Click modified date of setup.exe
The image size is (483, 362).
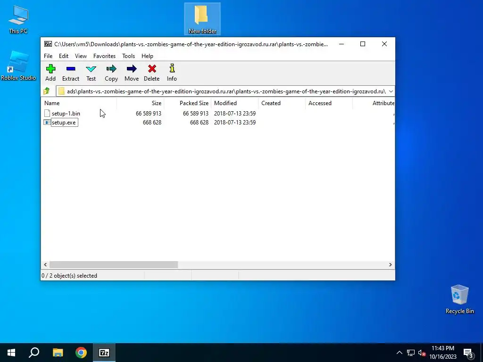click(x=235, y=123)
